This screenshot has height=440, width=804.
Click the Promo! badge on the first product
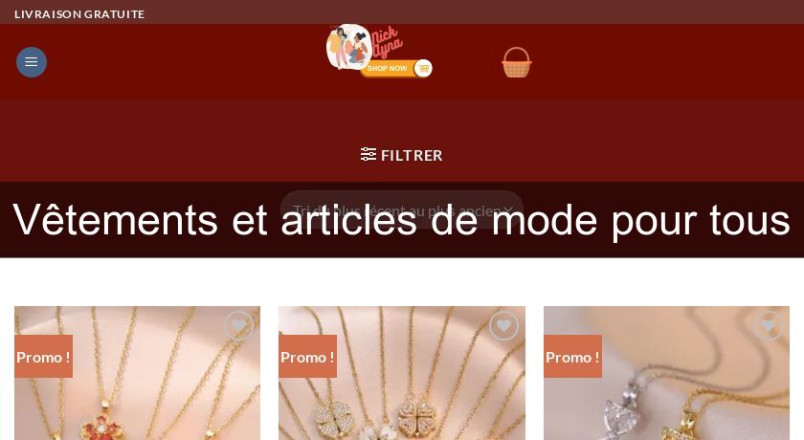point(44,357)
